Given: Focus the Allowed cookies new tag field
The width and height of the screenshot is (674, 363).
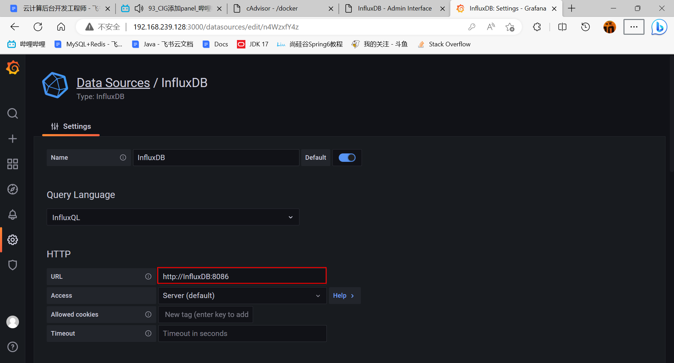Looking at the screenshot, I should click(x=206, y=315).
